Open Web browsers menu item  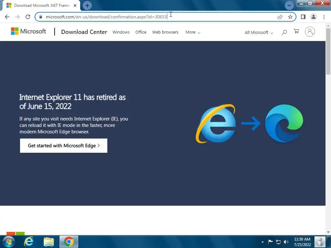tap(165, 32)
